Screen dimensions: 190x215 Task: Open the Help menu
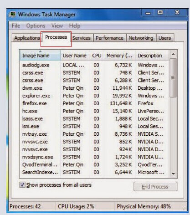[75, 26]
